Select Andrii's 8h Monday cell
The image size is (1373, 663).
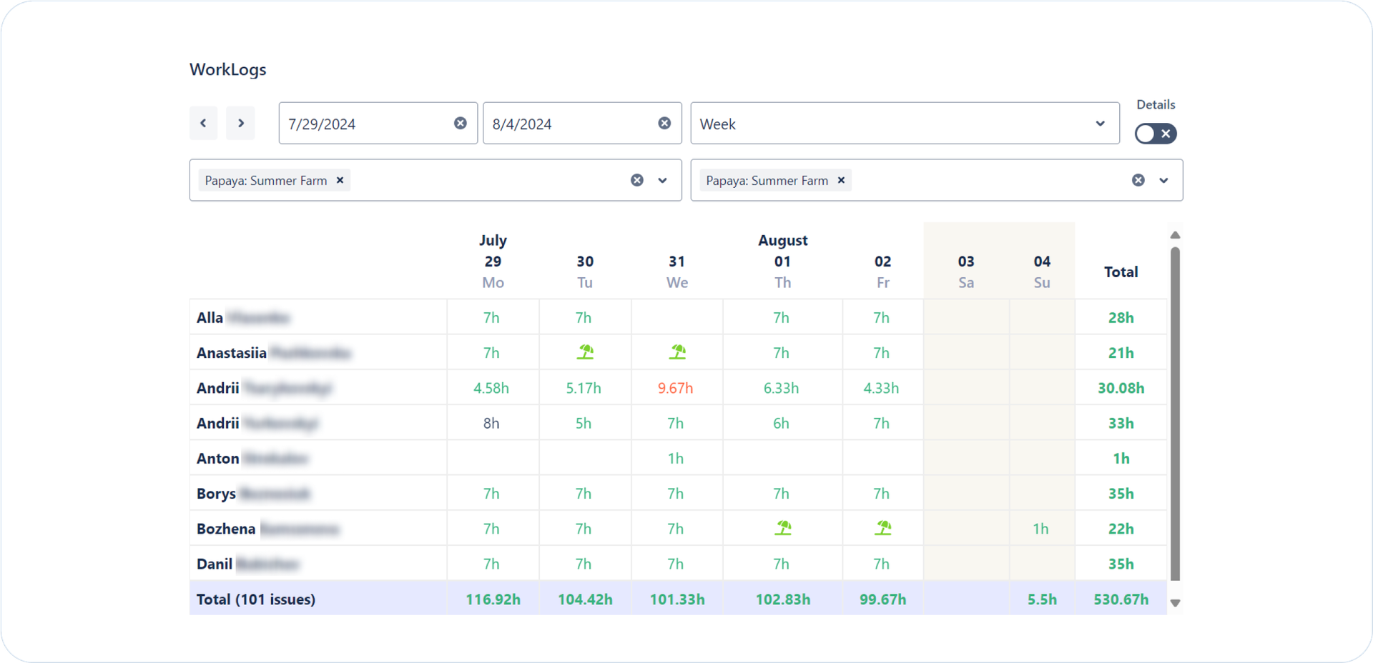click(x=491, y=423)
